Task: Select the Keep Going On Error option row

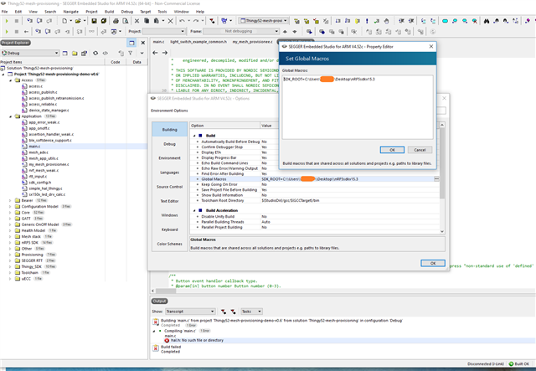Action: 315,184
